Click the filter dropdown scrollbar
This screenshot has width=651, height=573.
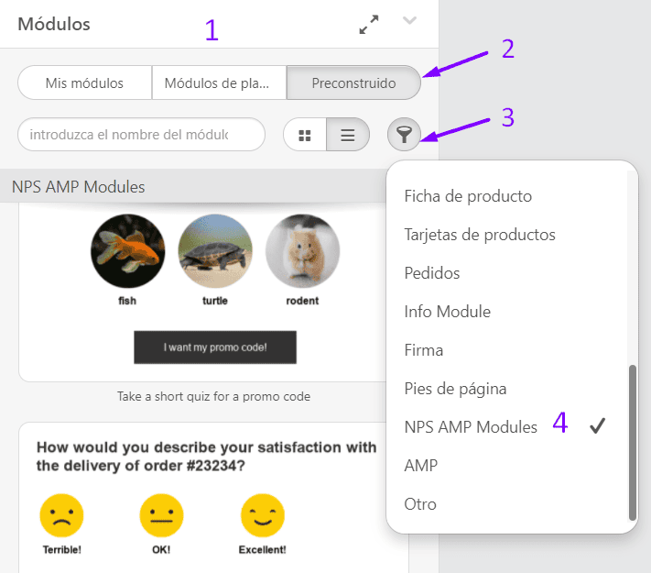pos(633,443)
